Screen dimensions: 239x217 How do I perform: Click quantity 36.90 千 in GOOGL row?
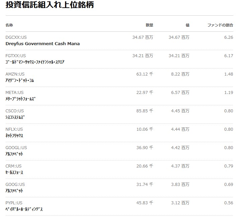click(145, 148)
